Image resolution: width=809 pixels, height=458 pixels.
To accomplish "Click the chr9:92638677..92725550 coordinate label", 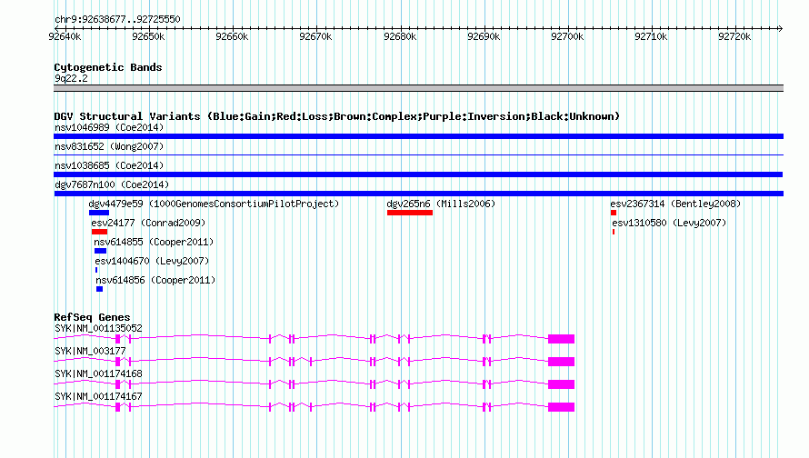I will (x=117, y=20).
